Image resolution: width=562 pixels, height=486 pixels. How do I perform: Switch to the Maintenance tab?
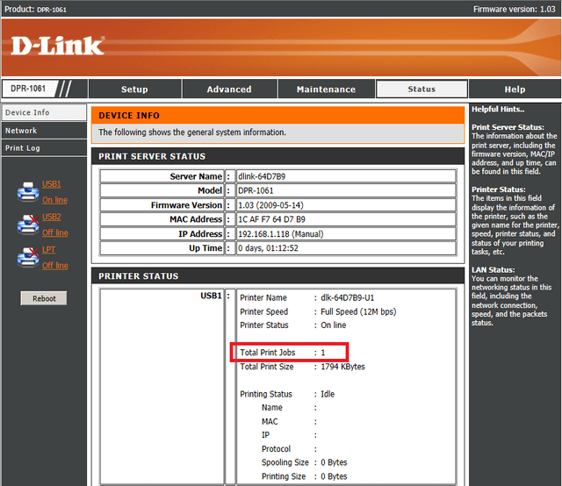pyautogui.click(x=326, y=89)
